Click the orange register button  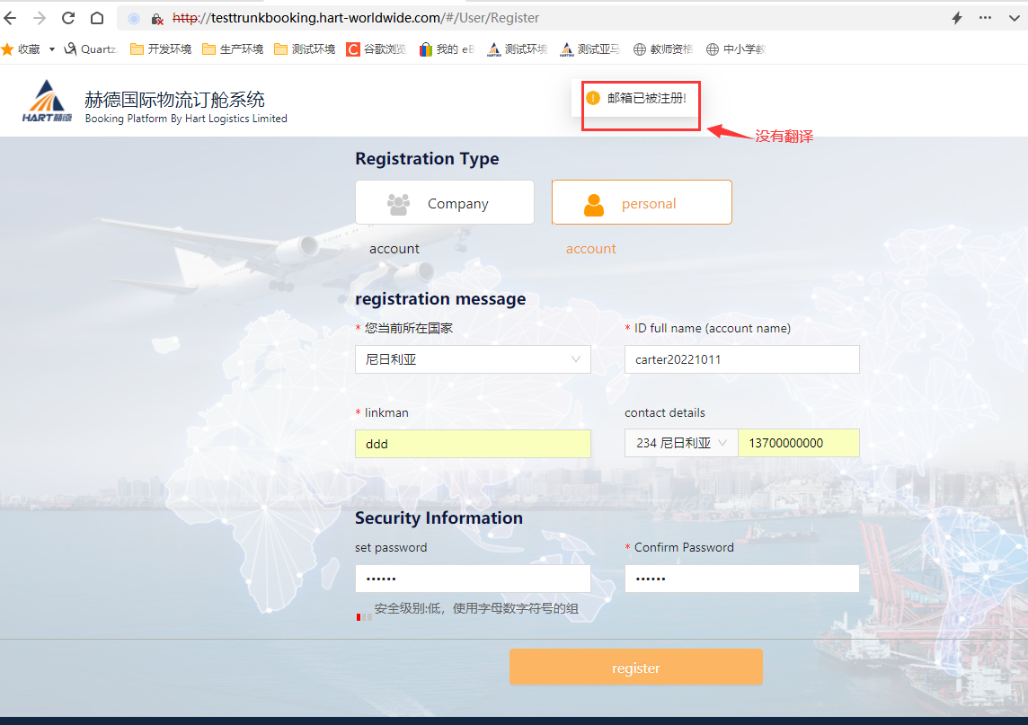tap(635, 668)
